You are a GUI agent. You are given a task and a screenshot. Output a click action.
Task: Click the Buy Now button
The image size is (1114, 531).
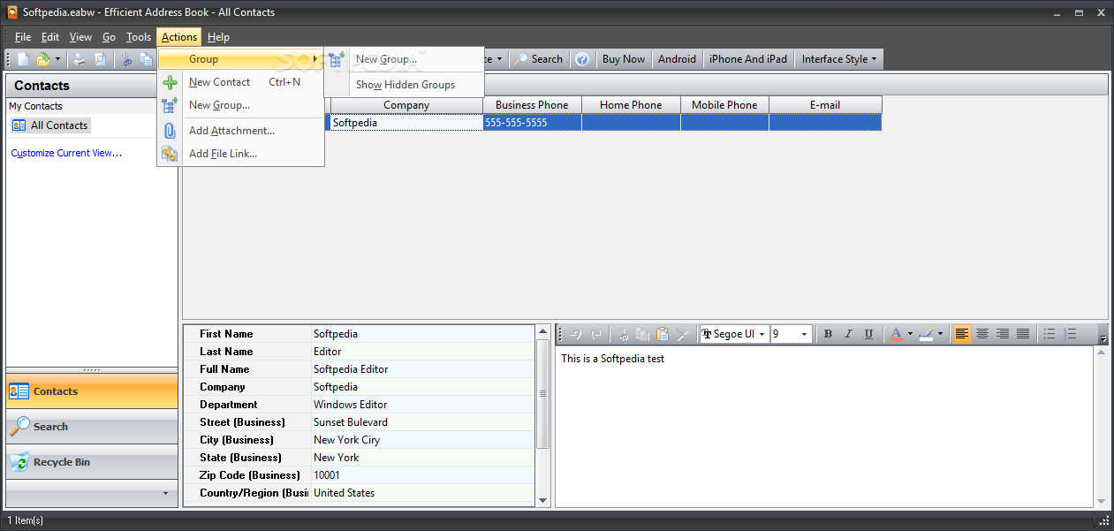(x=624, y=59)
